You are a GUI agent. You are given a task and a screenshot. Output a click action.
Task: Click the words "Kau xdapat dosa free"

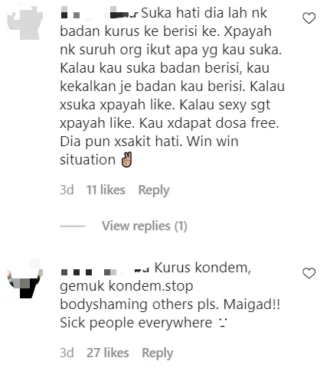point(209,123)
